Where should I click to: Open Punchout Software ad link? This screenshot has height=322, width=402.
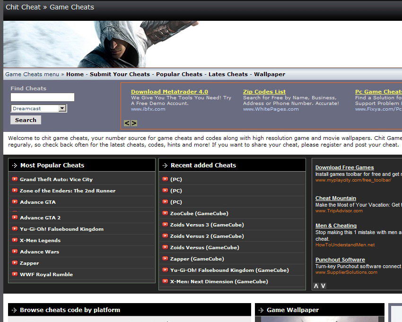click(340, 260)
